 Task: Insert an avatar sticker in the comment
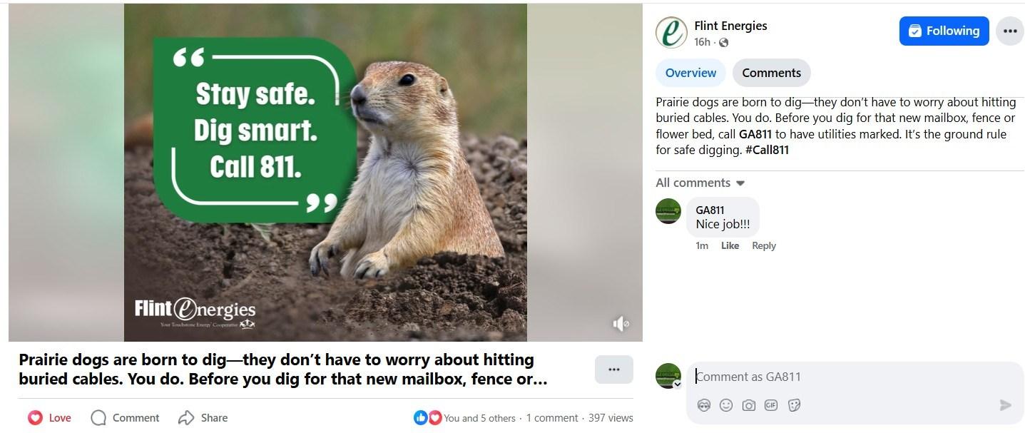[x=704, y=405]
